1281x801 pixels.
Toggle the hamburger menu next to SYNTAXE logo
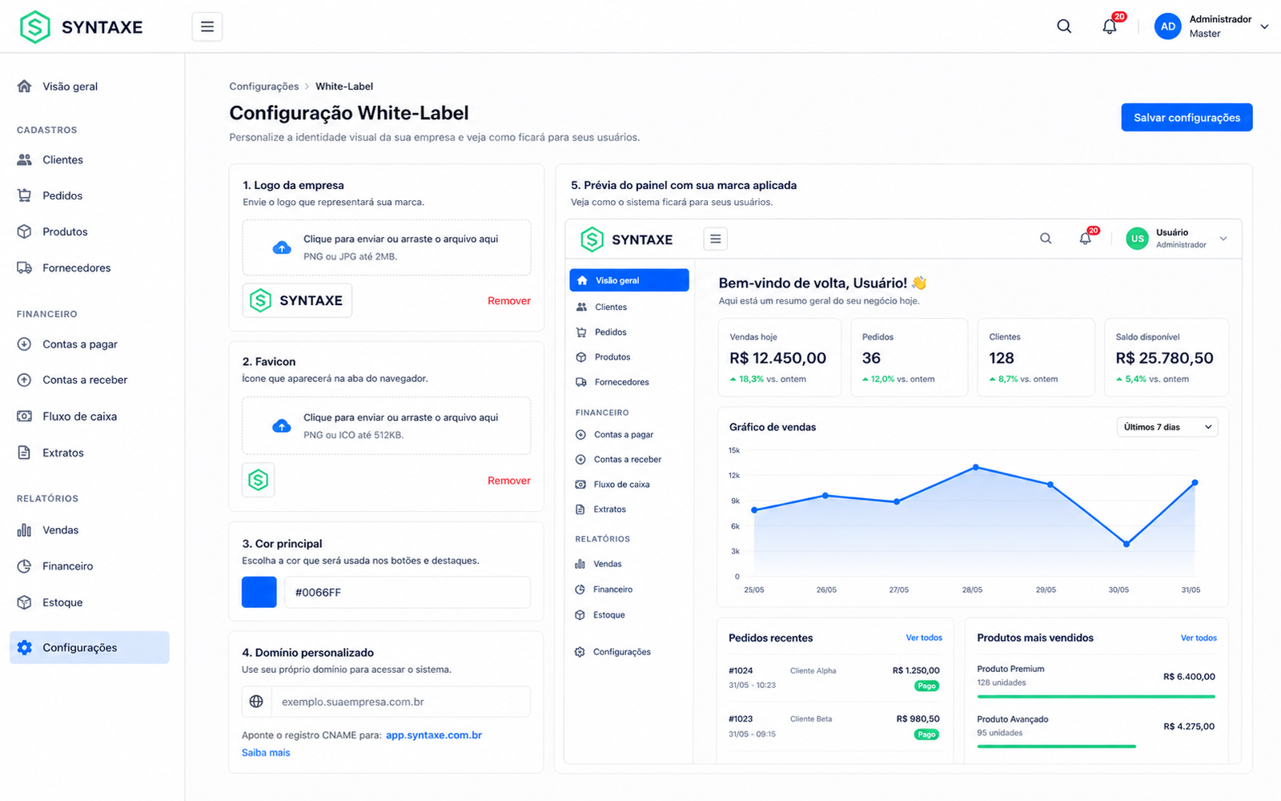pos(207,26)
